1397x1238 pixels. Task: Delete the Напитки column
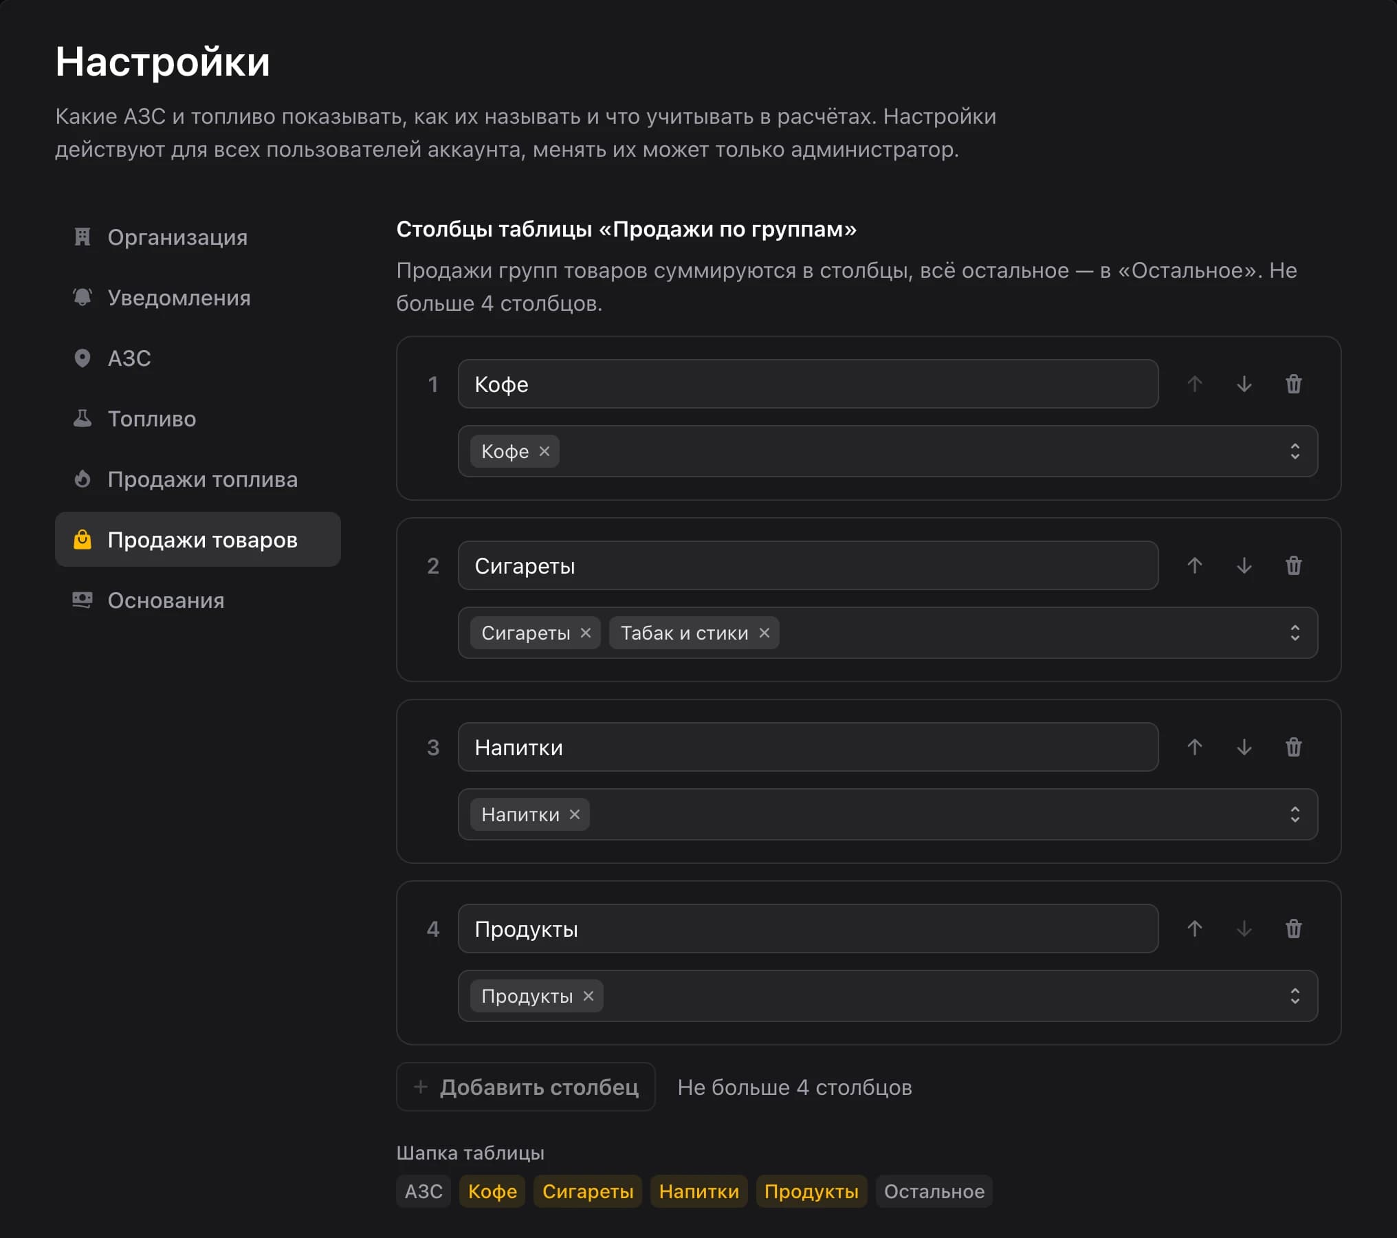pos(1293,747)
